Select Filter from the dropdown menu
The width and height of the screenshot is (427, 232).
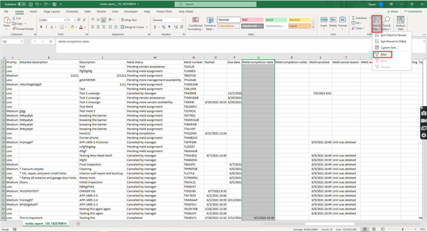(383, 55)
